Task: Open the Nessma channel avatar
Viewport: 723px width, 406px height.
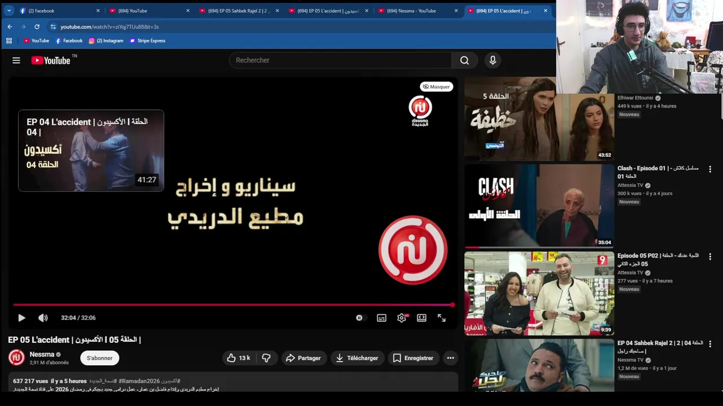Action: (x=16, y=358)
